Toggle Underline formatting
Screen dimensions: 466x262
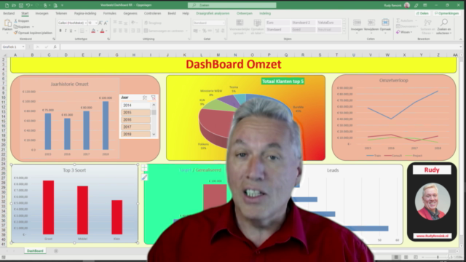click(x=71, y=31)
